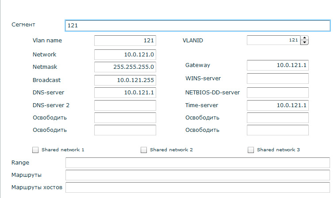Focus the Gateway address field
Image resolution: width=334 pixels, height=198 pixels.
point(277,66)
